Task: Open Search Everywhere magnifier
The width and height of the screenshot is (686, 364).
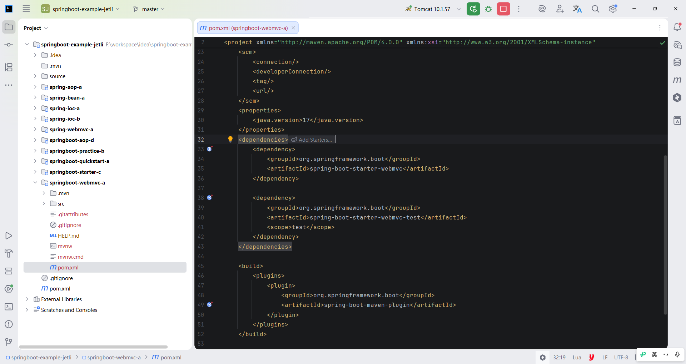Action: click(595, 9)
